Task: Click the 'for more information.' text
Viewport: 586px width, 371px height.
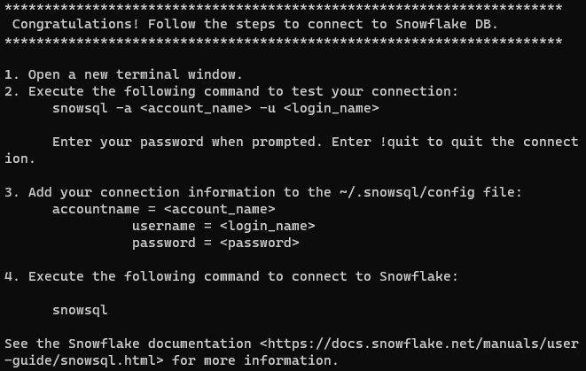Action: (255, 360)
